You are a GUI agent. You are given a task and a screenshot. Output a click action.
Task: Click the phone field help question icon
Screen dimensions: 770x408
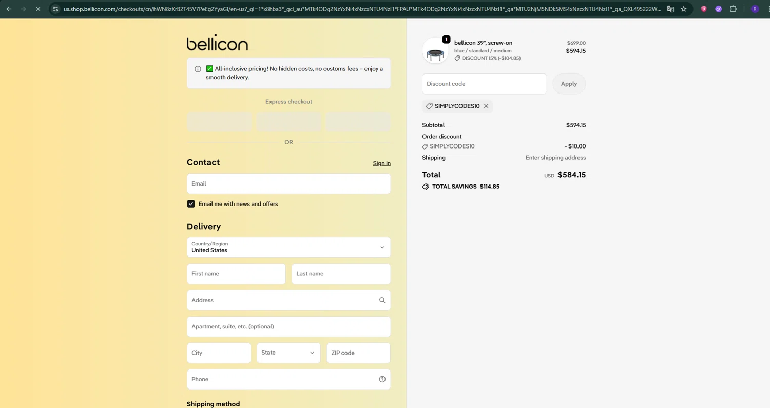[x=382, y=379]
